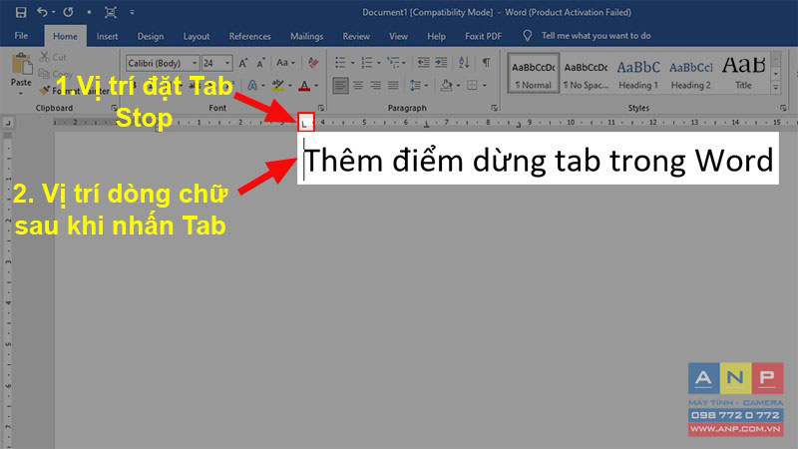Image resolution: width=798 pixels, height=449 pixels.
Task: Switch to the References tab
Action: 250,36
